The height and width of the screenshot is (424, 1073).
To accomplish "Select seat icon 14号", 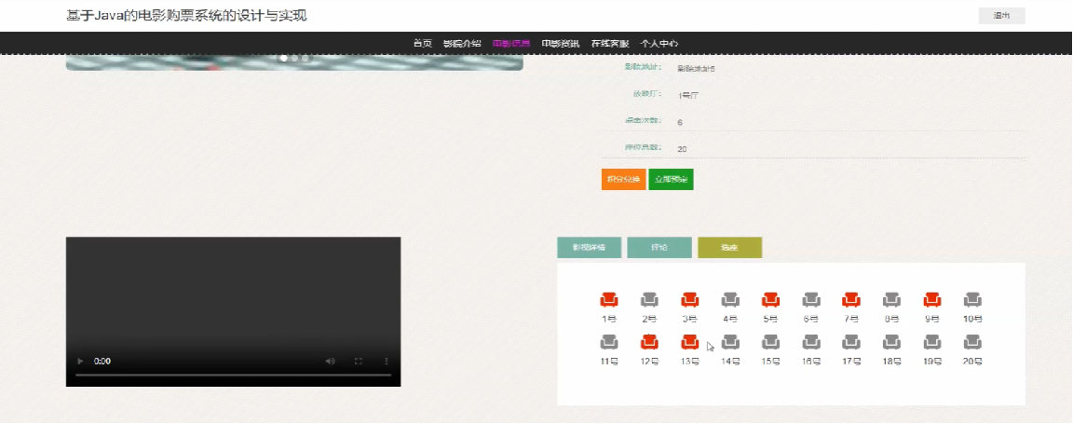I will (730, 341).
